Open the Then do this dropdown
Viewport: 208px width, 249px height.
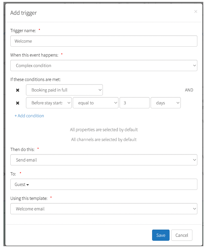[104, 160]
